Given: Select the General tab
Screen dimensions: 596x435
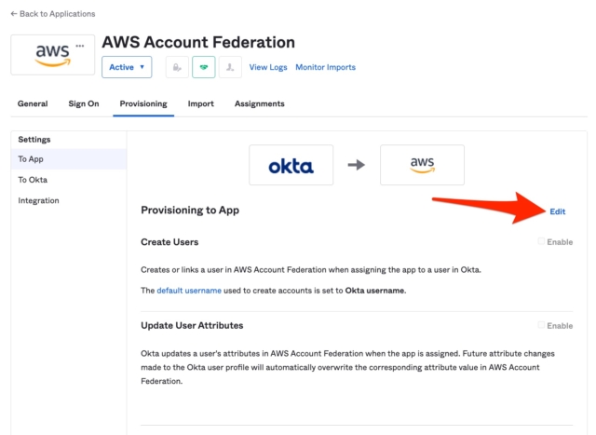Looking at the screenshot, I should click(x=33, y=103).
